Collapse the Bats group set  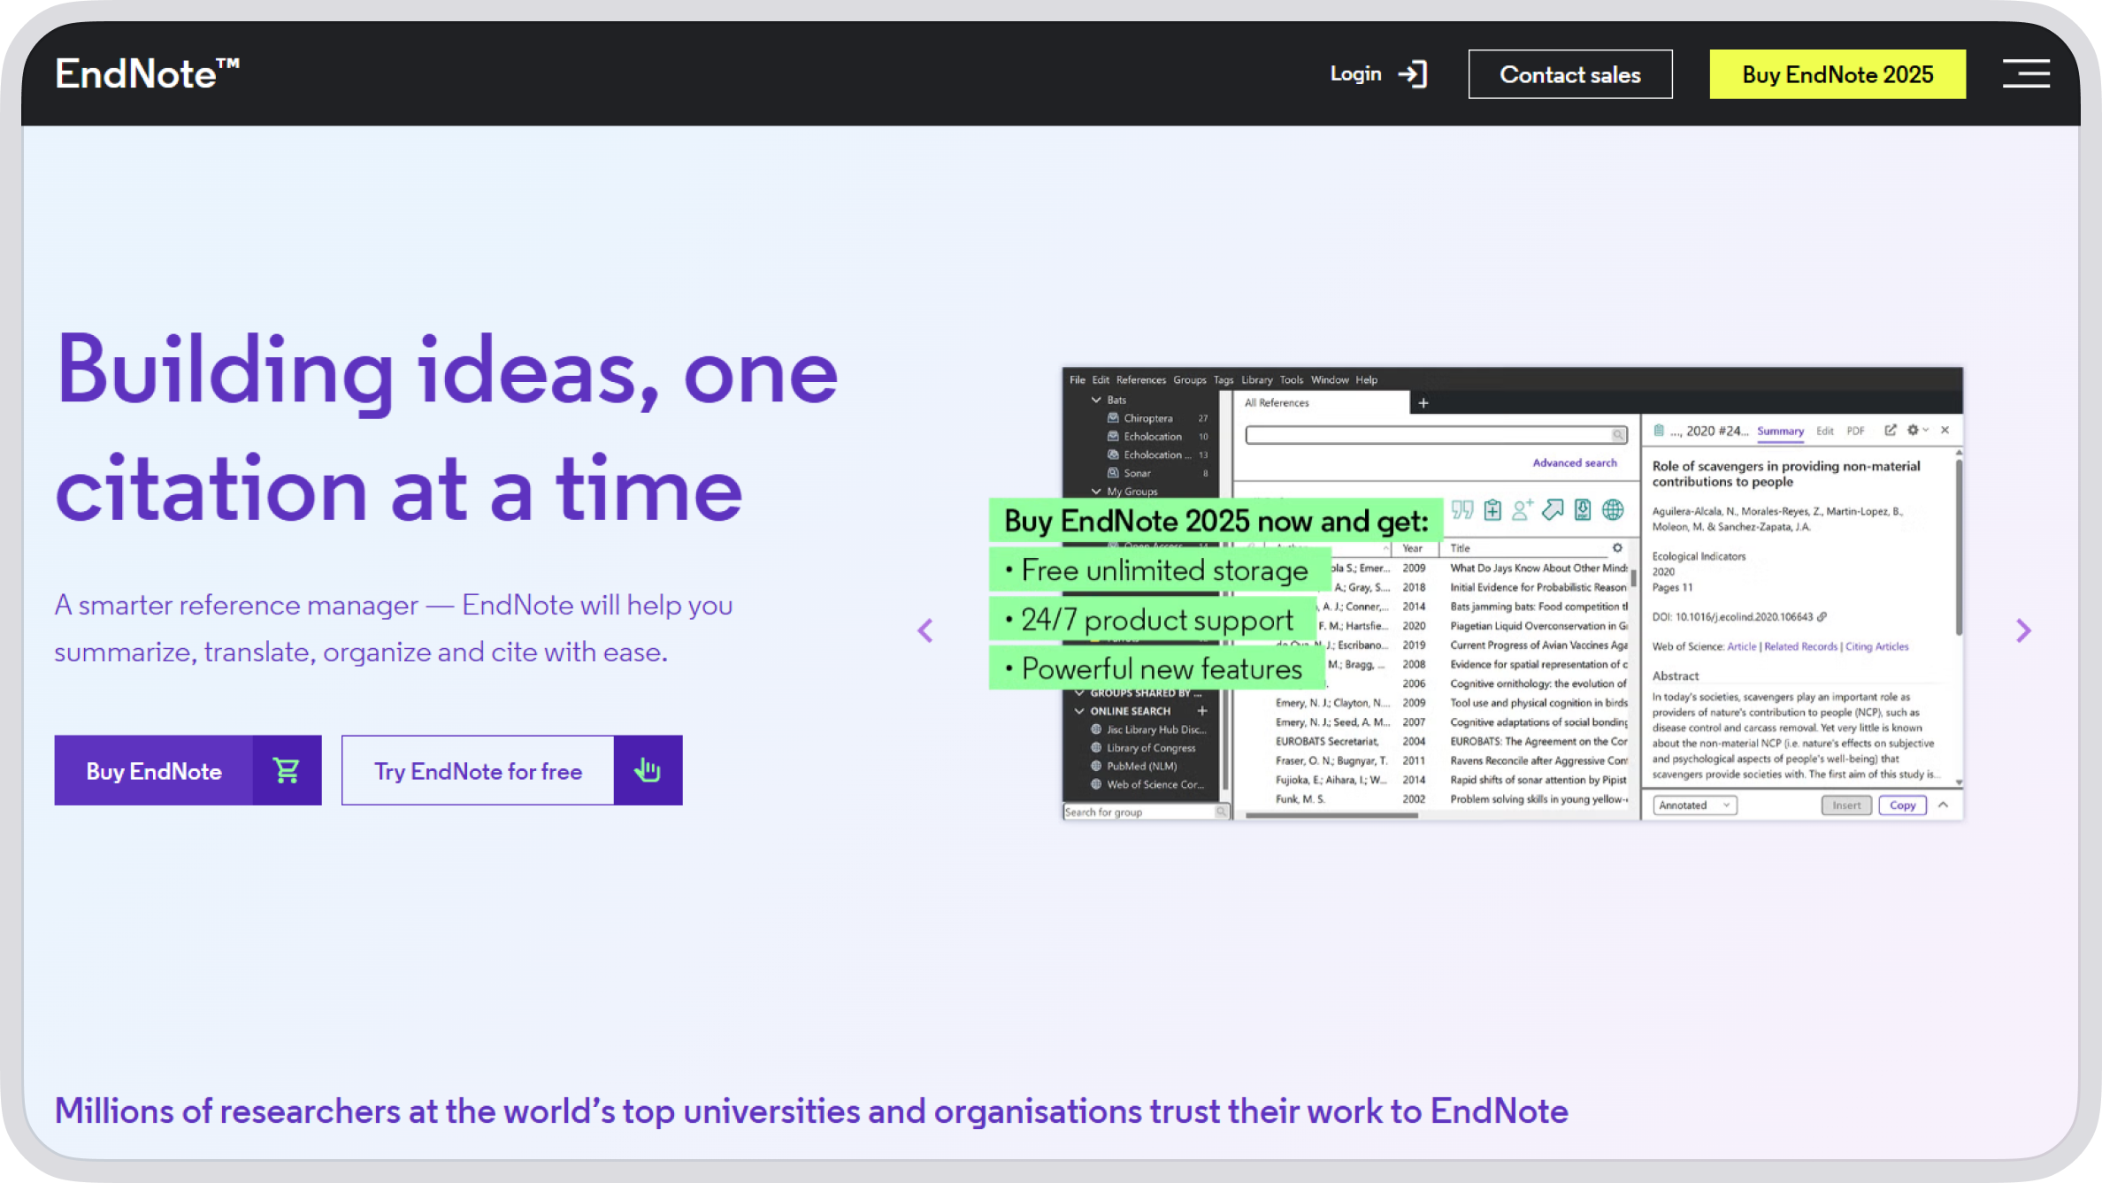point(1096,400)
